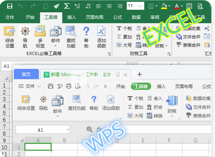Open 财税 dropdown in WPS ribbon

pyautogui.click(x=172, y=116)
